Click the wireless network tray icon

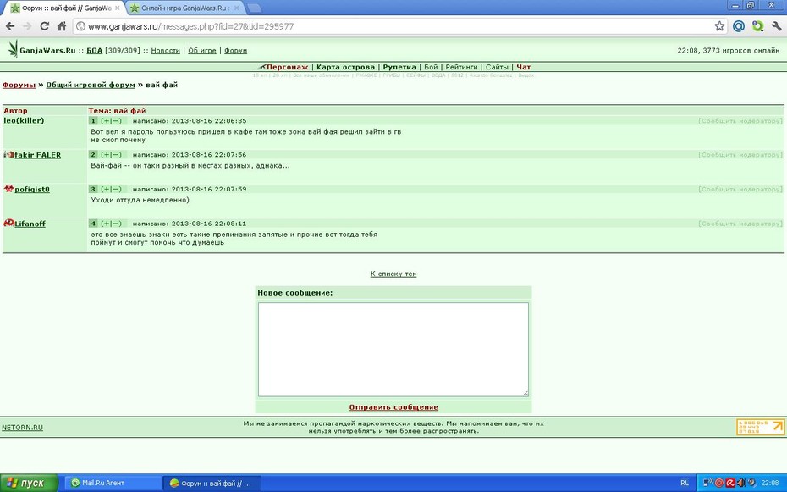[707, 483]
